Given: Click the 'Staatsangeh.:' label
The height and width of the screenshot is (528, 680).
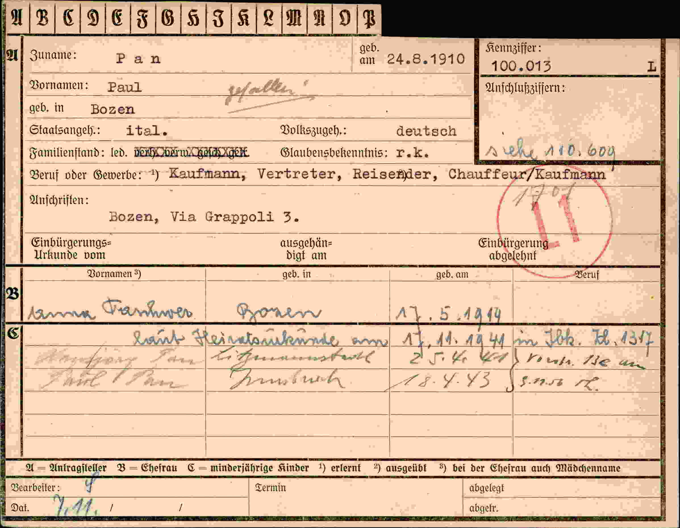Looking at the screenshot, I should (65, 130).
